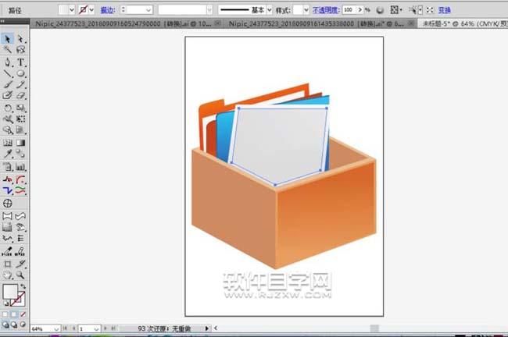508x337 pixels.
Task: Click the control bar stroke none swatch
Action: tap(84, 10)
